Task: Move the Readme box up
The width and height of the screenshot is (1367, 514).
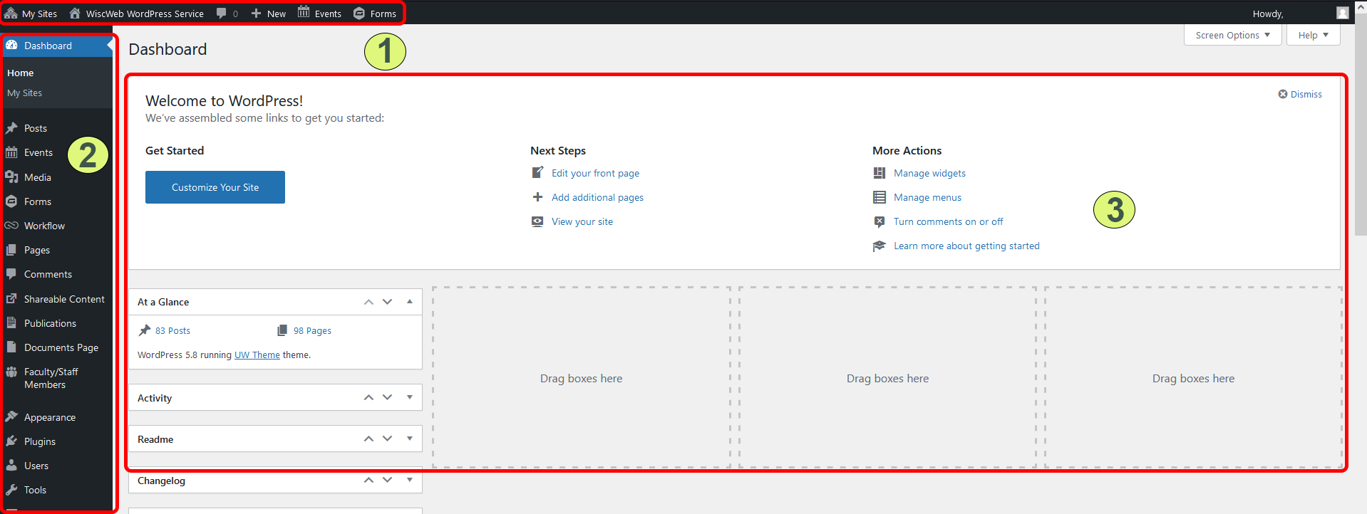Action: pyautogui.click(x=368, y=439)
